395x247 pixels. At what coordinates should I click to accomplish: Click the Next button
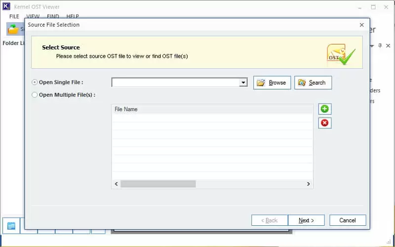tap(306, 220)
